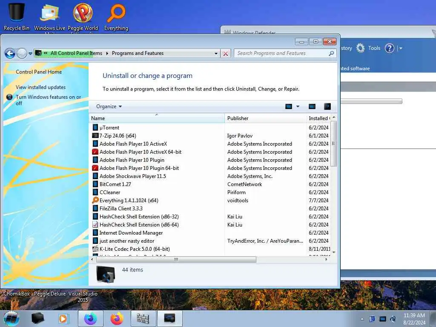The image size is (436, 327).
Task: Open the view options dropdown arrow
Action: [x=298, y=106]
